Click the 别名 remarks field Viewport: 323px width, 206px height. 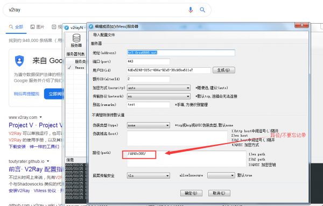coord(149,104)
